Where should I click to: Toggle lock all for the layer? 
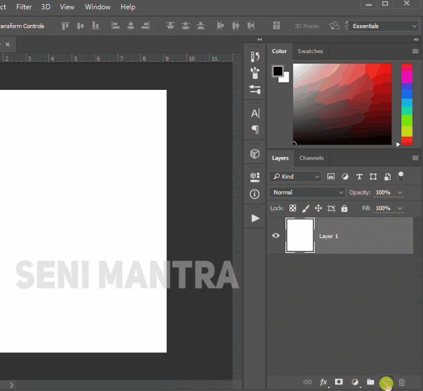click(344, 208)
